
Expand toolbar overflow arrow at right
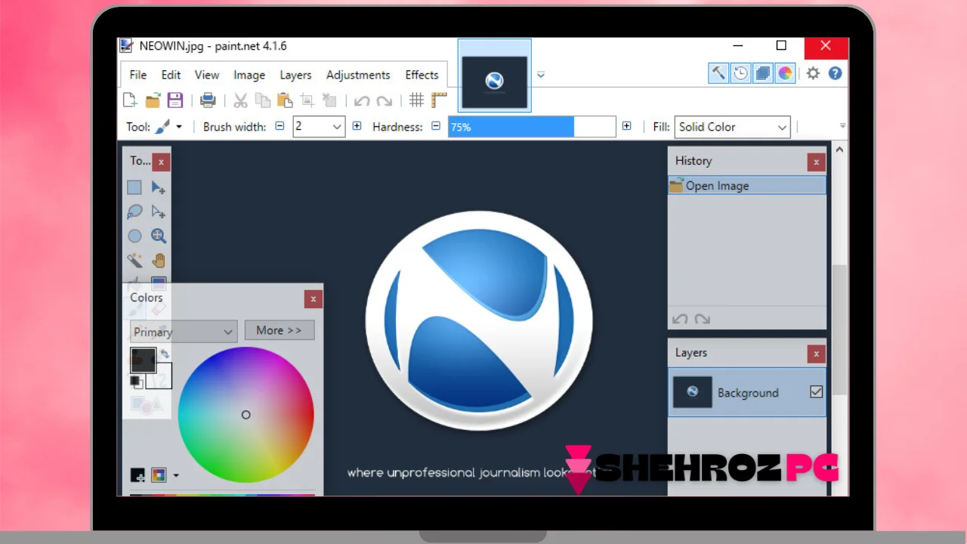point(842,126)
